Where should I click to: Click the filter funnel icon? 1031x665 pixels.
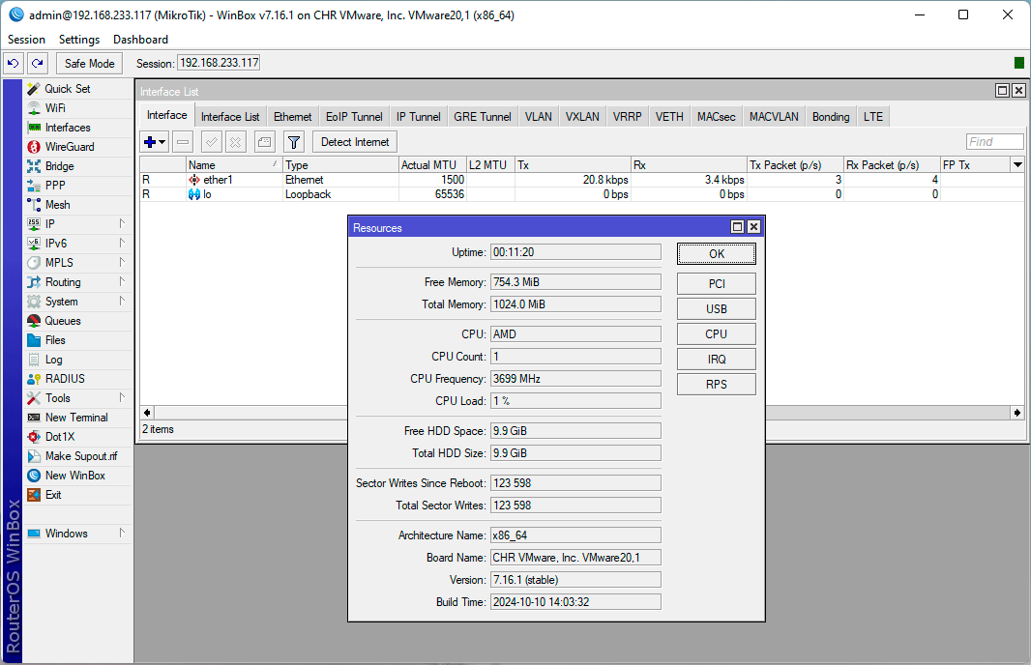(x=295, y=142)
